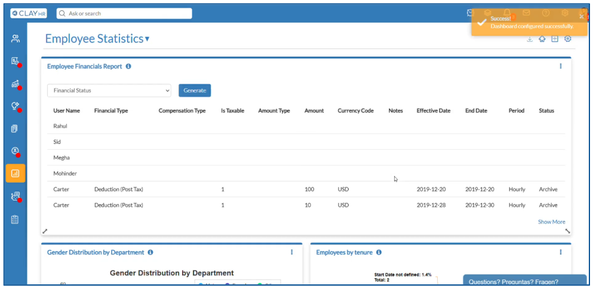Select the Megha row
Image resolution: width=593 pixels, height=289 pixels.
(306, 158)
